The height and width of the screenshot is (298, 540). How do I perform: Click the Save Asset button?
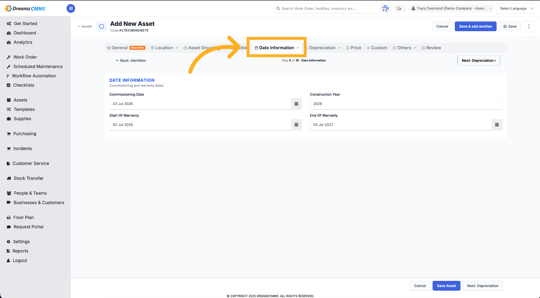pyautogui.click(x=446, y=286)
